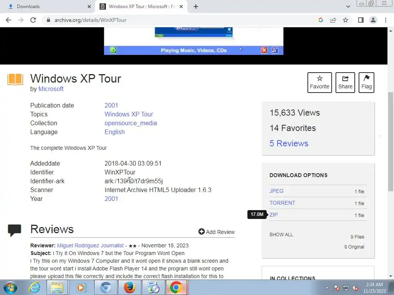This screenshot has width=394, height=295.
Task: Click the Flag button
Action: click(x=366, y=83)
